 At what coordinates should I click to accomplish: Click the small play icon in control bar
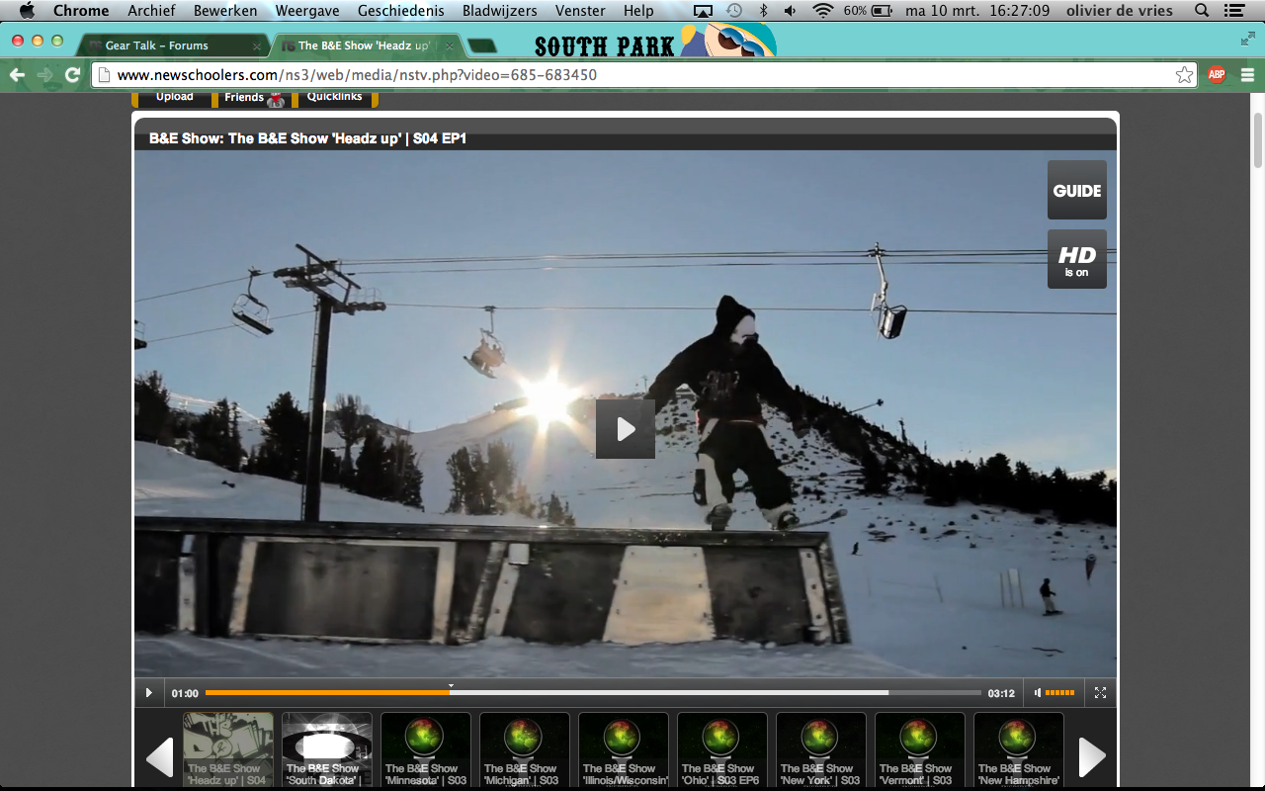coord(149,693)
